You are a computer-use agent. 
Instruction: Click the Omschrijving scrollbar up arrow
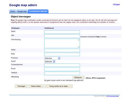coord(78,40)
